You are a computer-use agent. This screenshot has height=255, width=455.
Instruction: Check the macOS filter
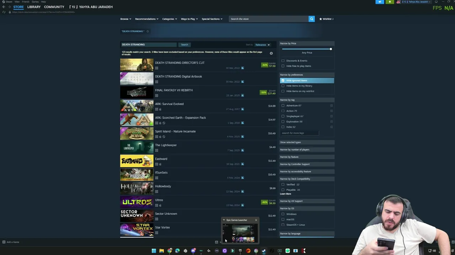[x=283, y=219]
